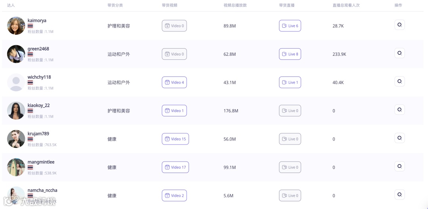Click the search icon in green2468 row
Image resolution: width=428 pixels, height=209 pixels.
click(399, 53)
